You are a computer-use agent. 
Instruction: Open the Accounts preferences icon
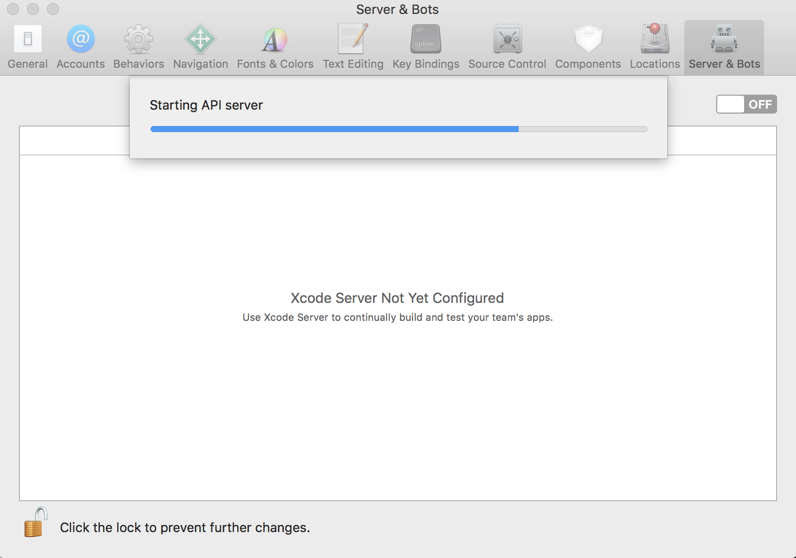tap(81, 39)
